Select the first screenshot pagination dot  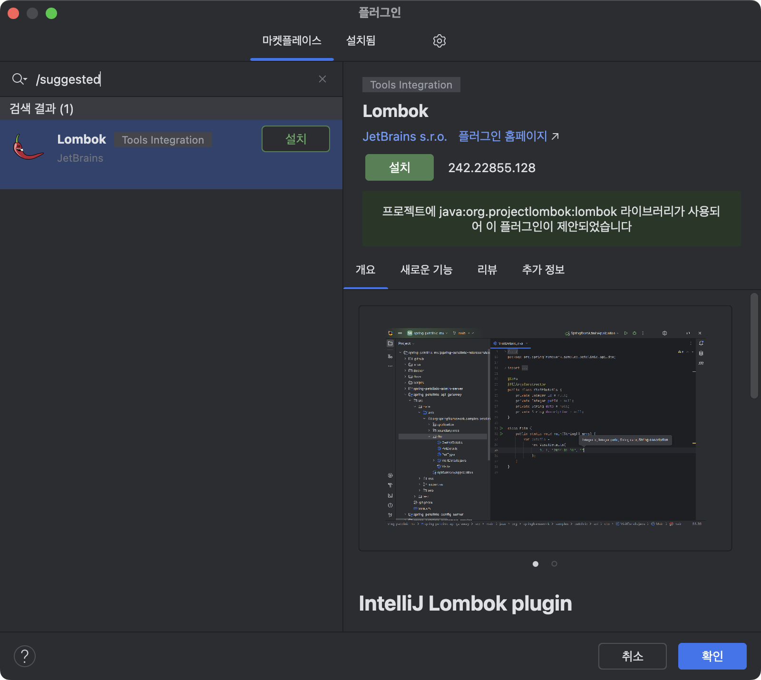536,564
